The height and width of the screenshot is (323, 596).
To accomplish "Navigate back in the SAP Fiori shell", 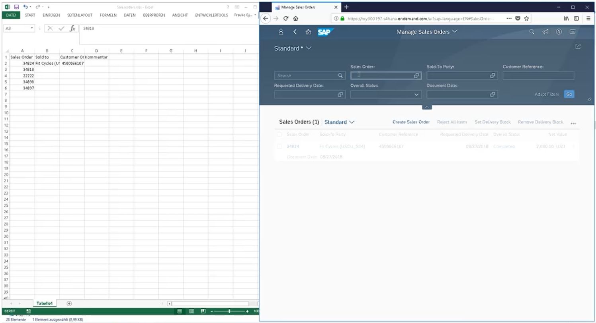I will [295, 32].
